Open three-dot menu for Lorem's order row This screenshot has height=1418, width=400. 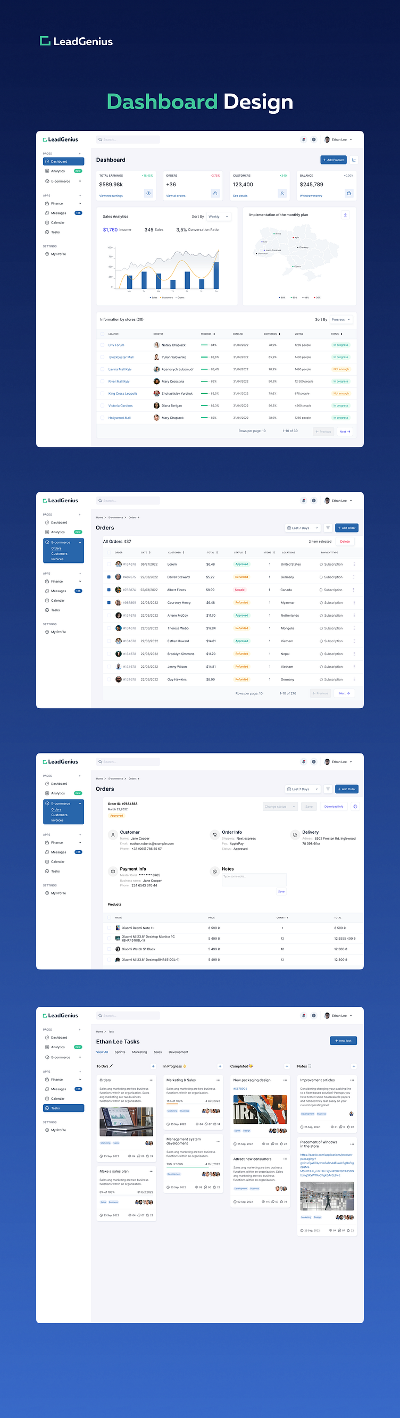(x=354, y=564)
